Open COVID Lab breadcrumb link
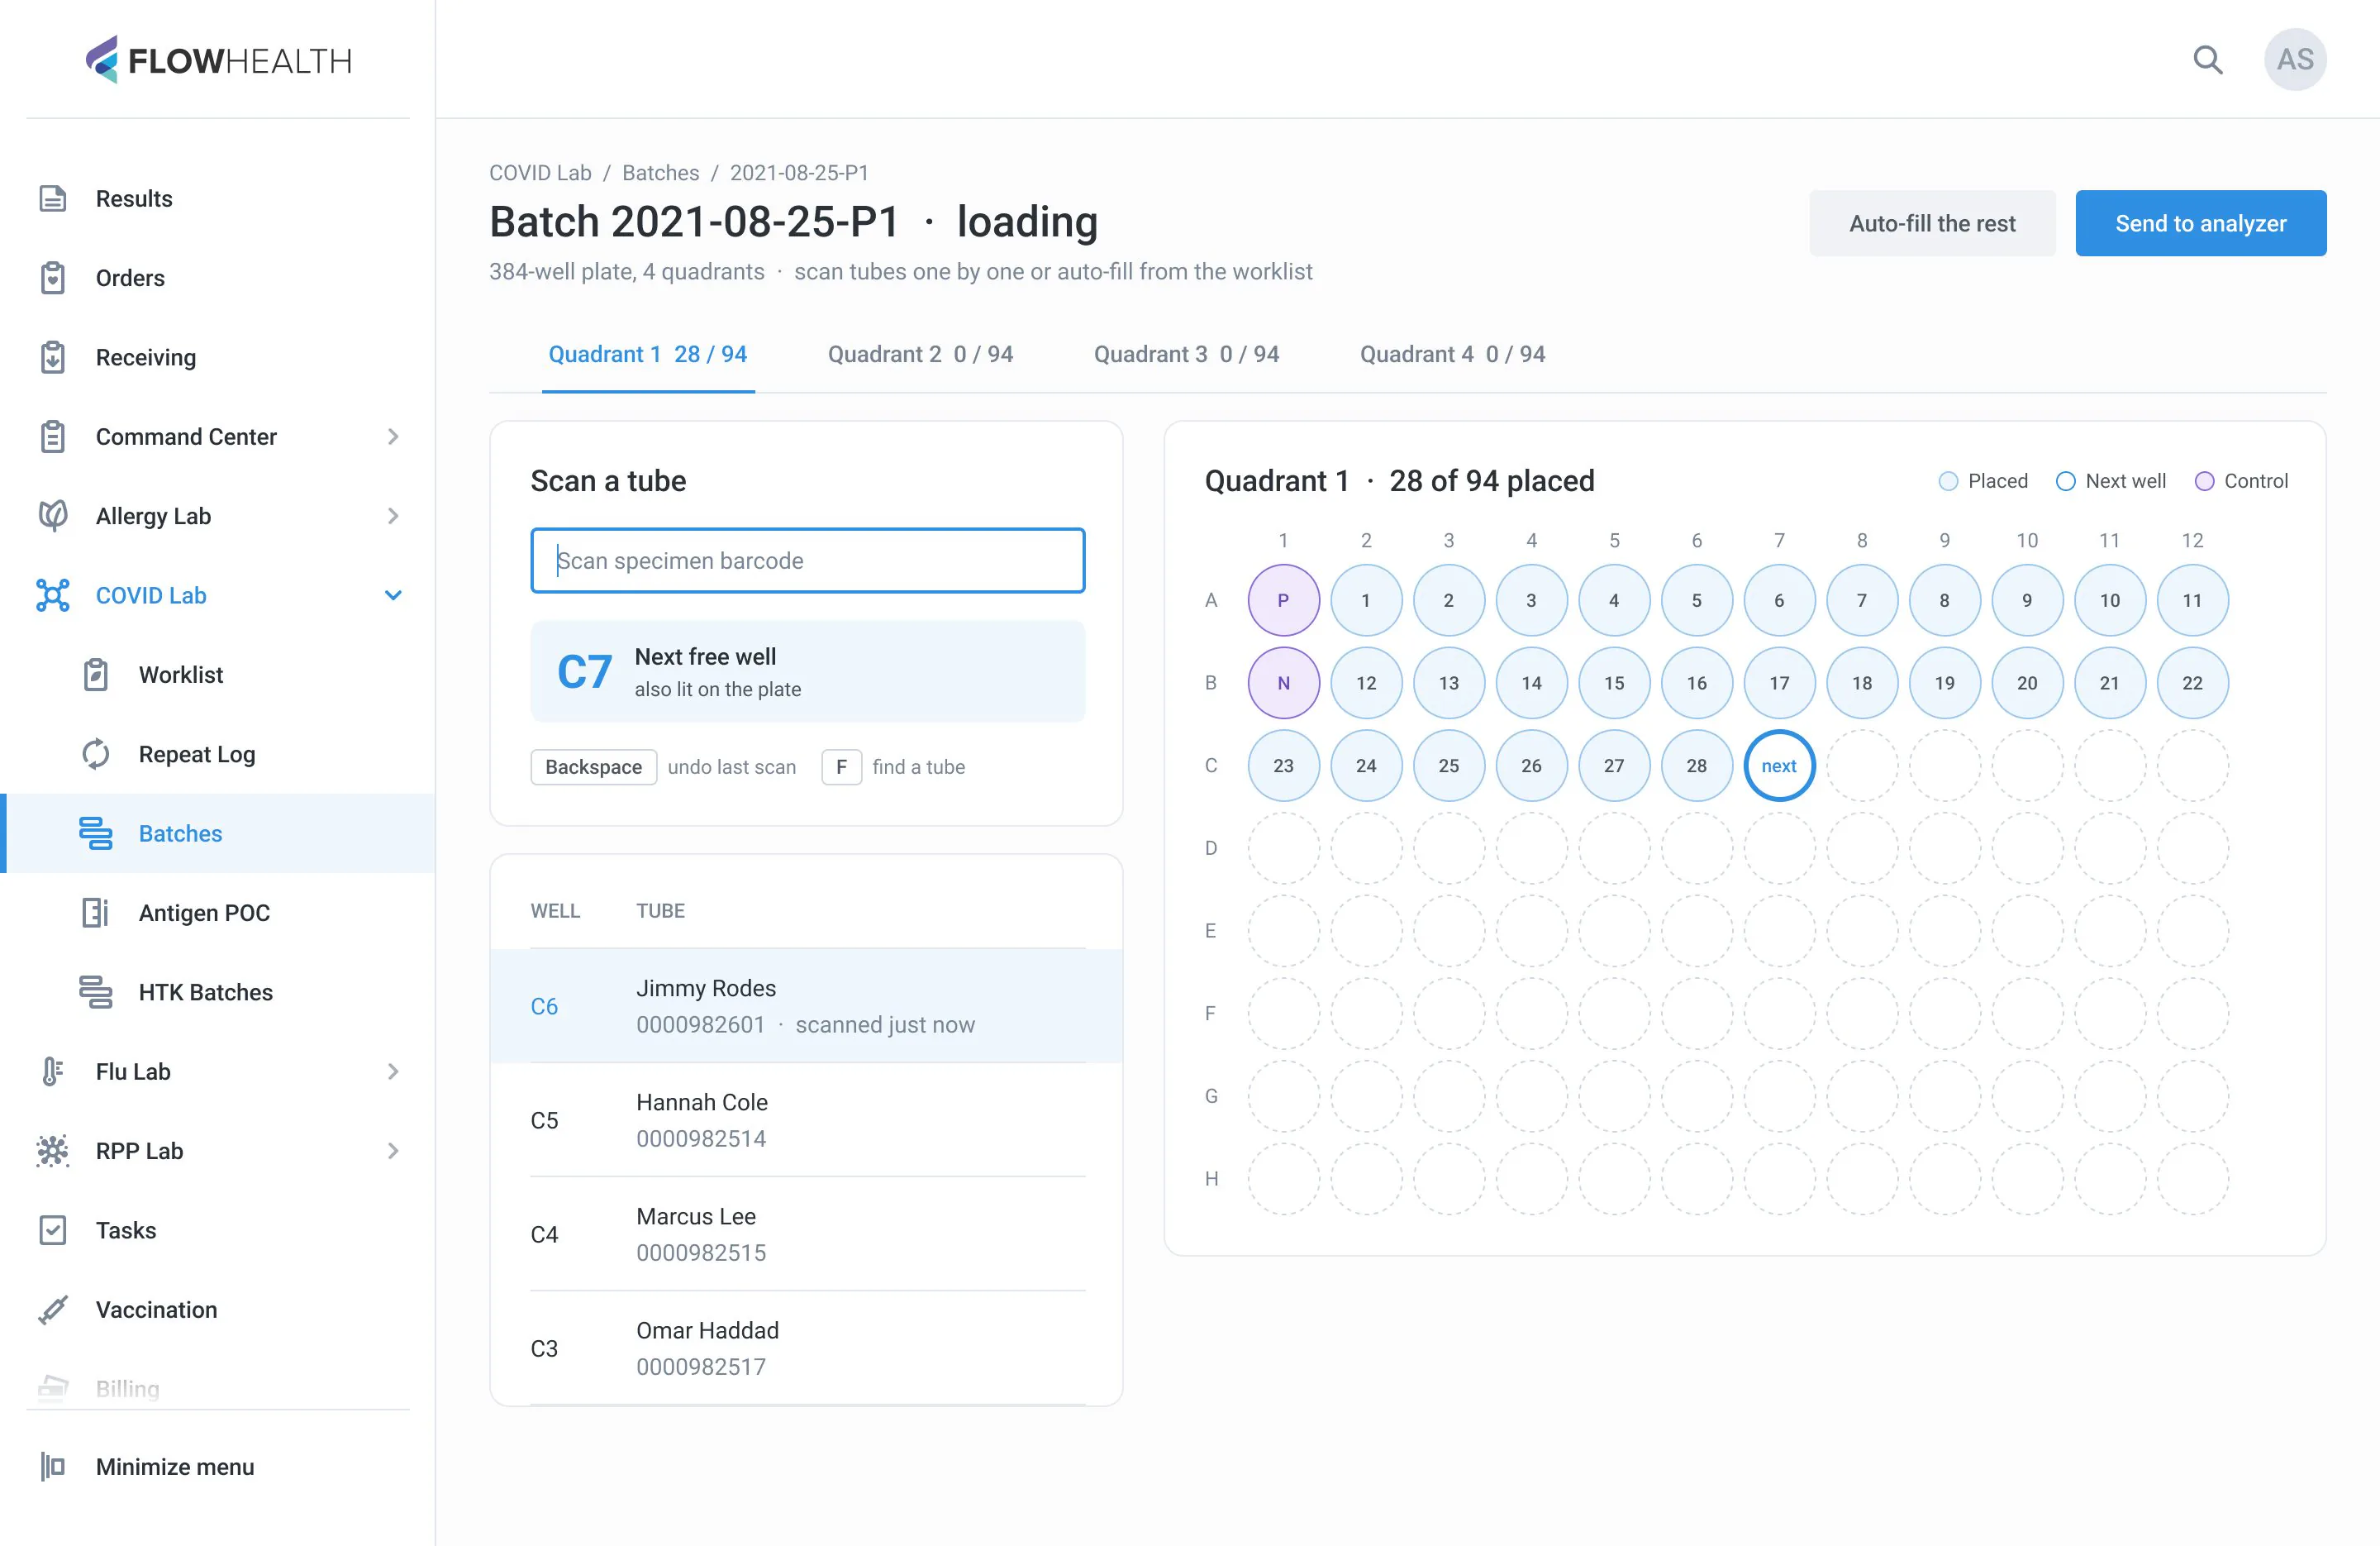 coord(540,172)
